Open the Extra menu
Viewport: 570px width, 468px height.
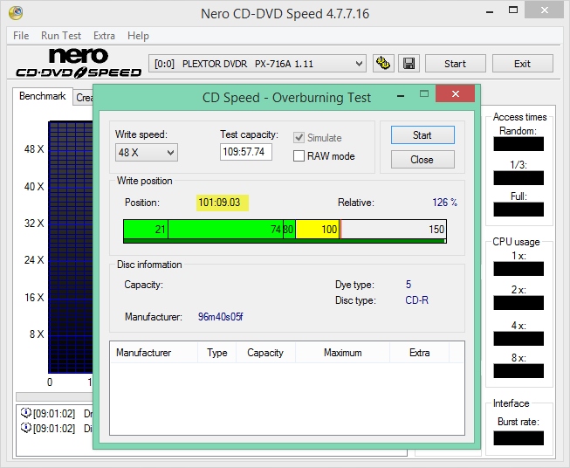click(x=104, y=36)
